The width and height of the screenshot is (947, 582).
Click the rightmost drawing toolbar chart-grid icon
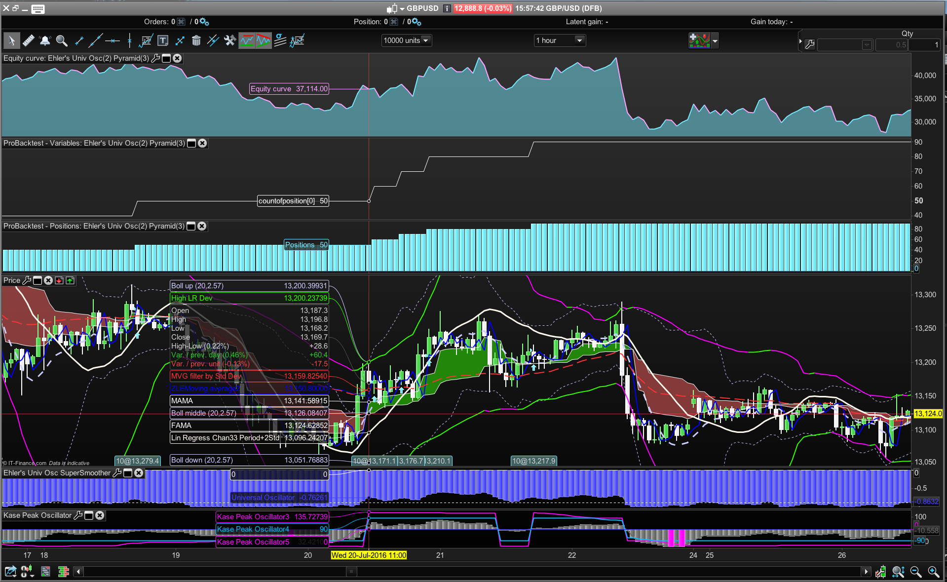[x=297, y=40]
